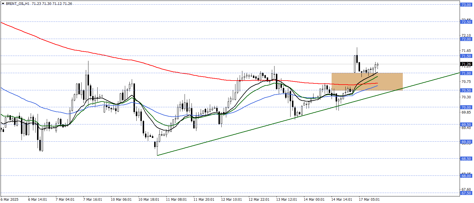Image resolution: width=474 pixels, height=203 pixels.
Task: Click the 6 Mar 2025 time label
Action: (x=9, y=200)
